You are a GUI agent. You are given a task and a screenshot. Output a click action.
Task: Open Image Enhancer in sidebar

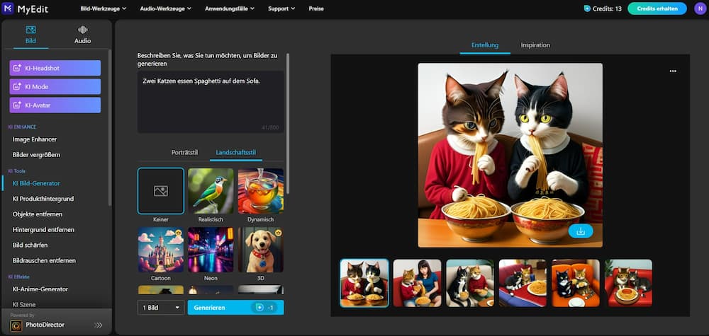(x=35, y=139)
